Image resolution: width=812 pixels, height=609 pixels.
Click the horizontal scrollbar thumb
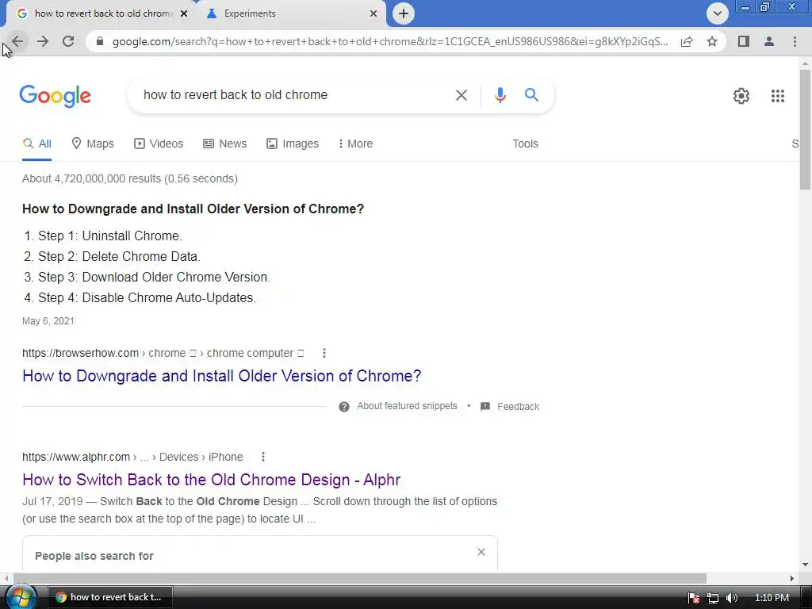(360, 578)
